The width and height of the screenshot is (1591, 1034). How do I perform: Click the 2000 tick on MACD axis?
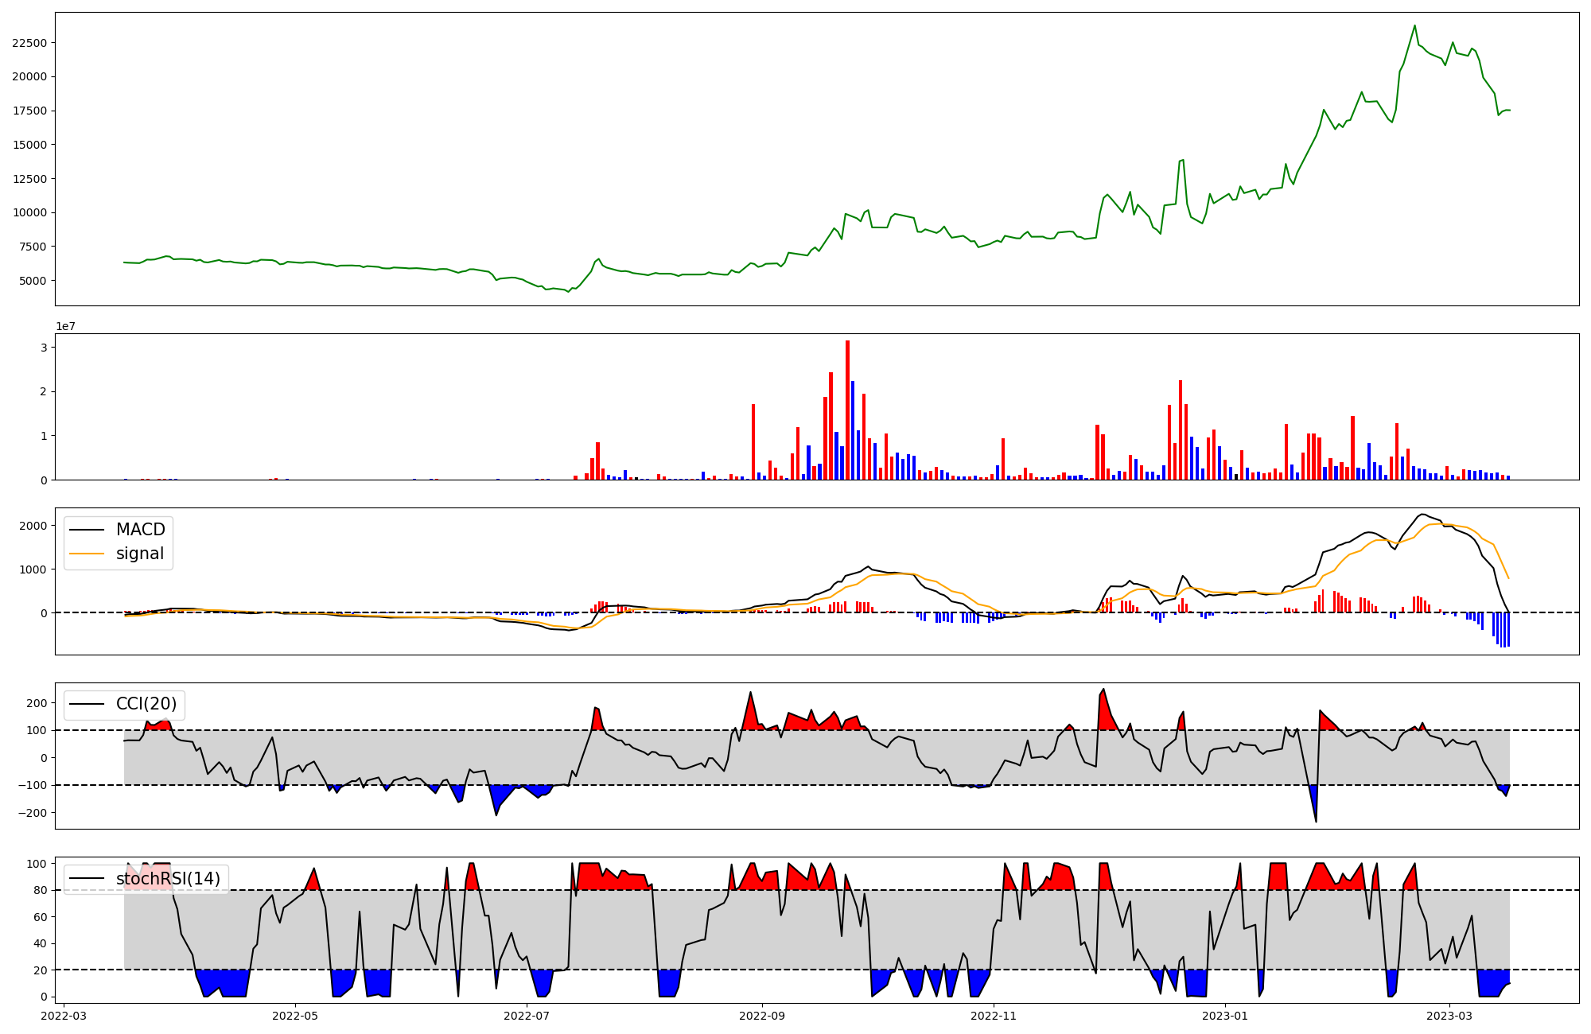pyautogui.click(x=33, y=526)
